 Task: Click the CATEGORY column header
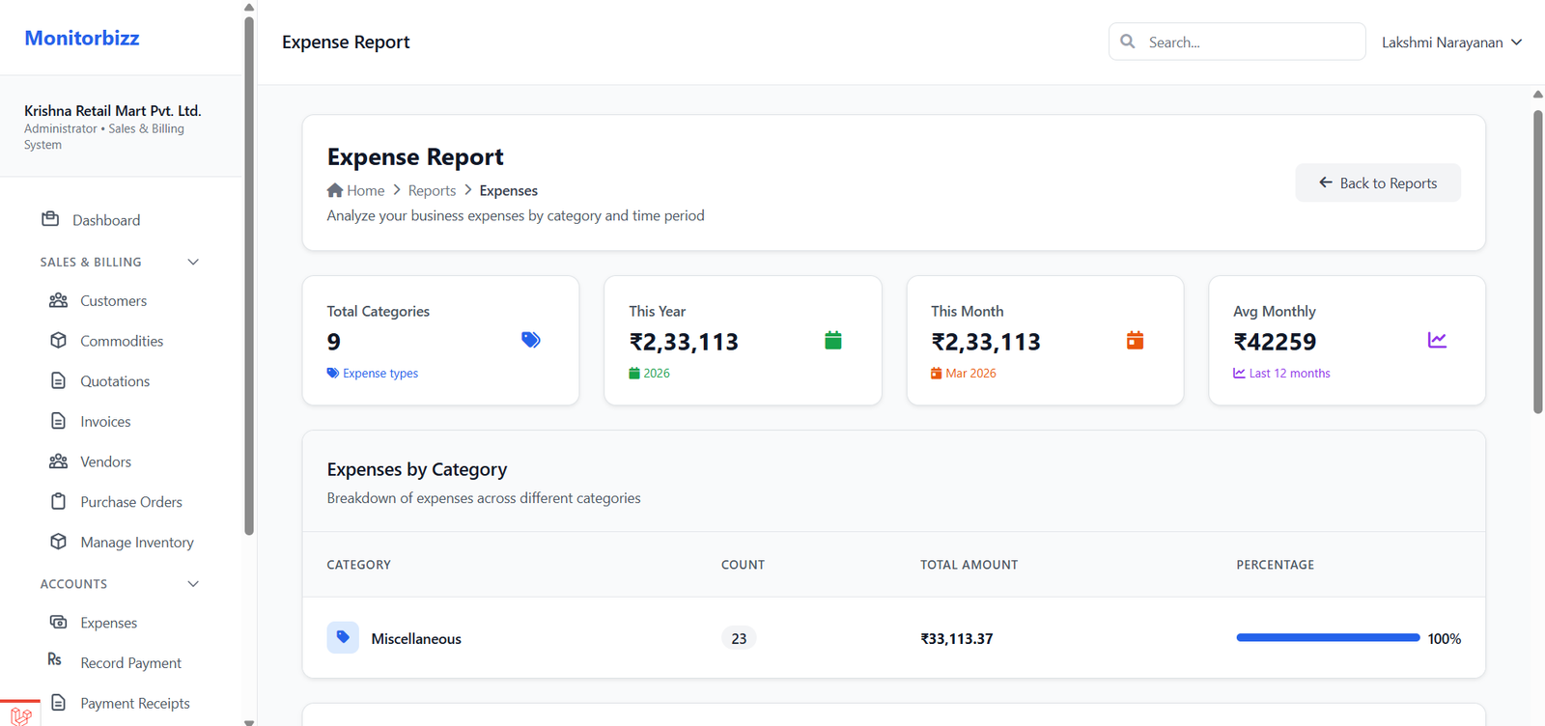359,565
